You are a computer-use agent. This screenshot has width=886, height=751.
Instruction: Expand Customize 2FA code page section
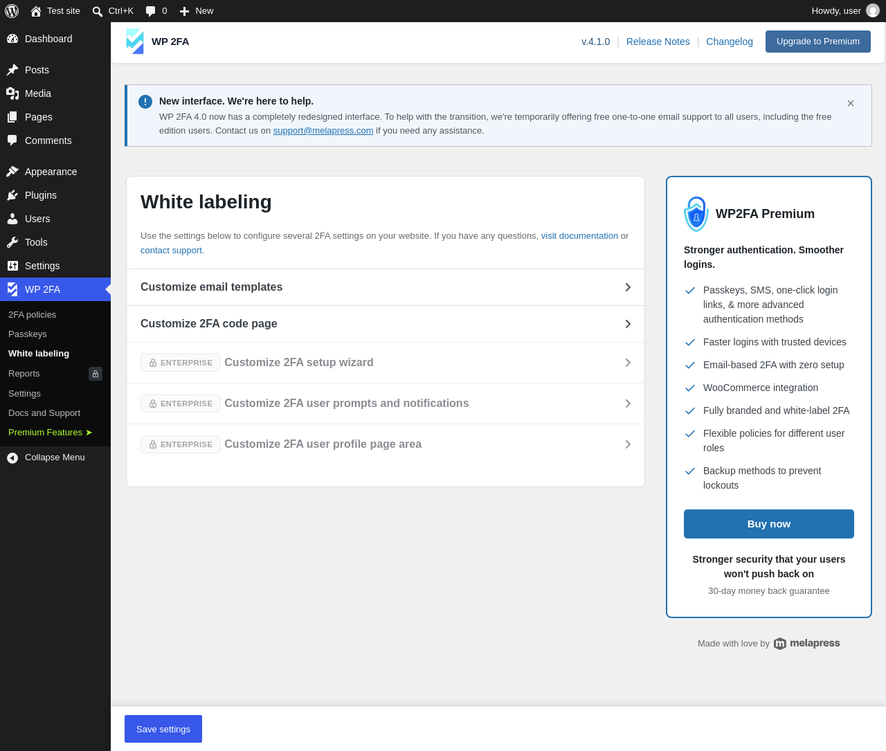[x=386, y=324]
